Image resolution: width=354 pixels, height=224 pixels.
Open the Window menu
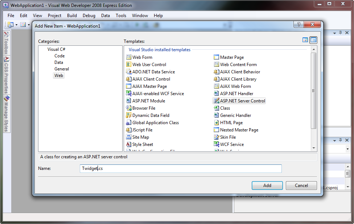140,16
